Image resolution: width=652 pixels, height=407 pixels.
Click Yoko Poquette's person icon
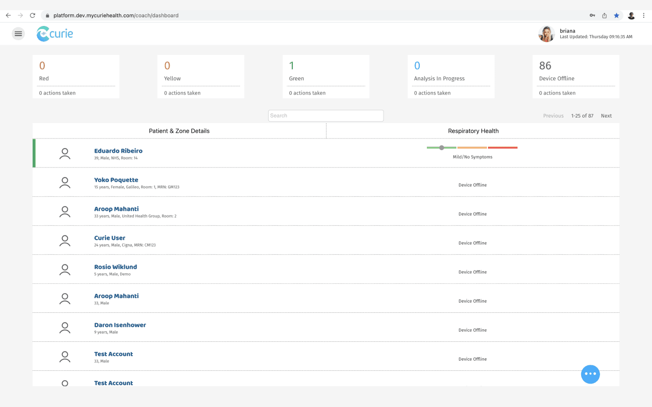coord(65,183)
